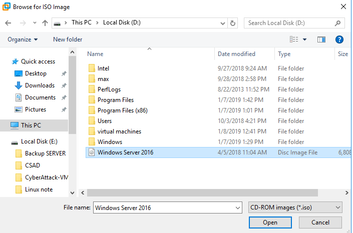Select the max folder
The width and height of the screenshot is (353, 233).
pos(103,79)
